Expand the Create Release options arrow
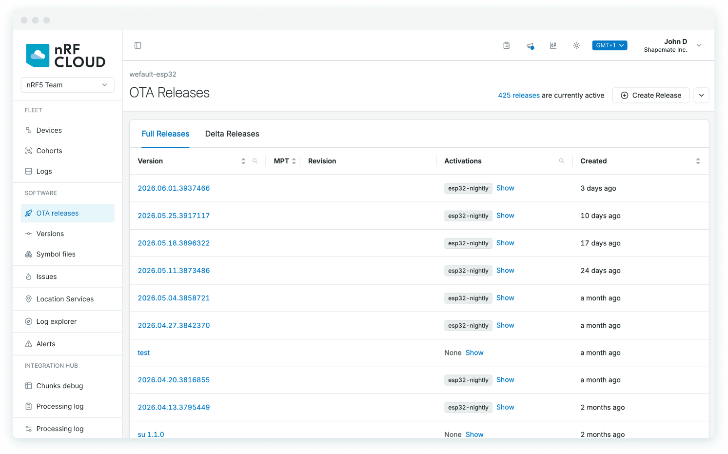Image resolution: width=728 pixels, height=454 pixels. tap(701, 95)
